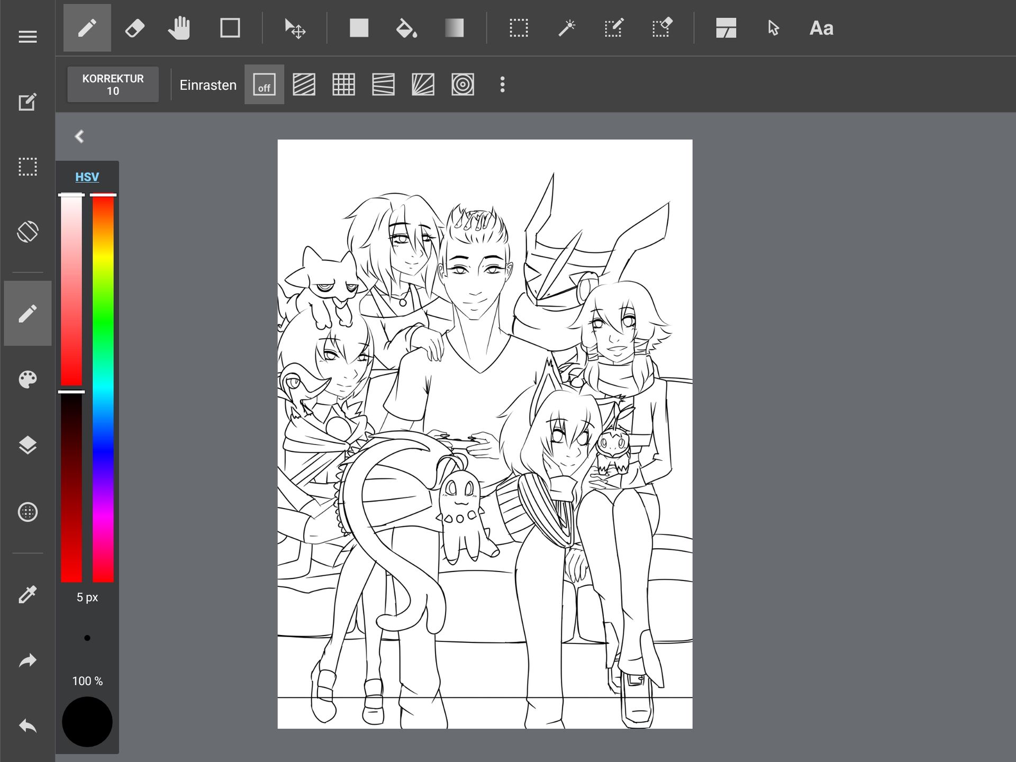Viewport: 1016px width, 762px height.
Task: Open the Korrektur 10 setting
Action: tap(113, 84)
